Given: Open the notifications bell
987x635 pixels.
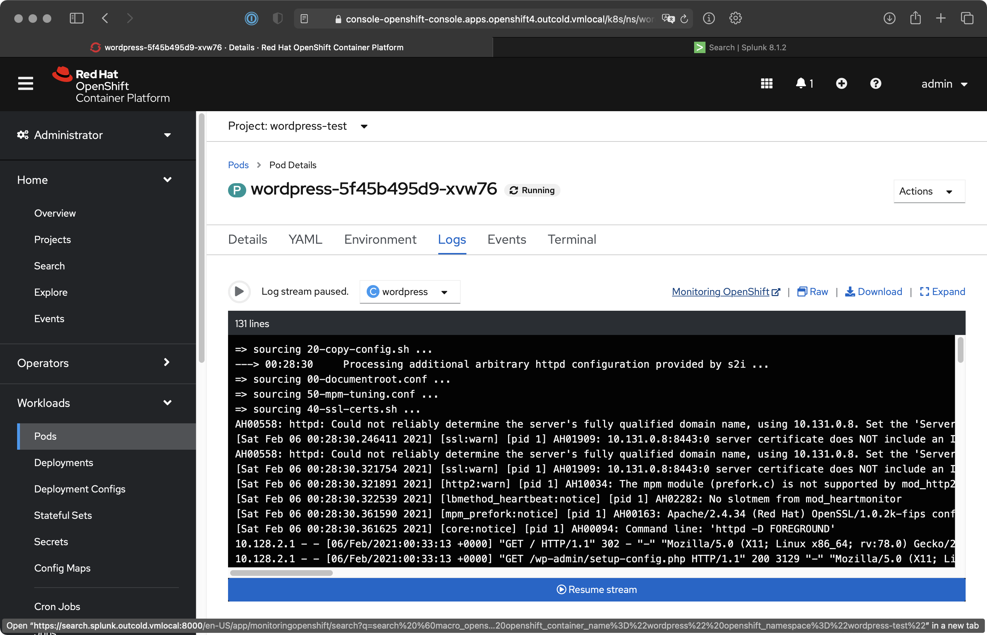Looking at the screenshot, I should (804, 84).
